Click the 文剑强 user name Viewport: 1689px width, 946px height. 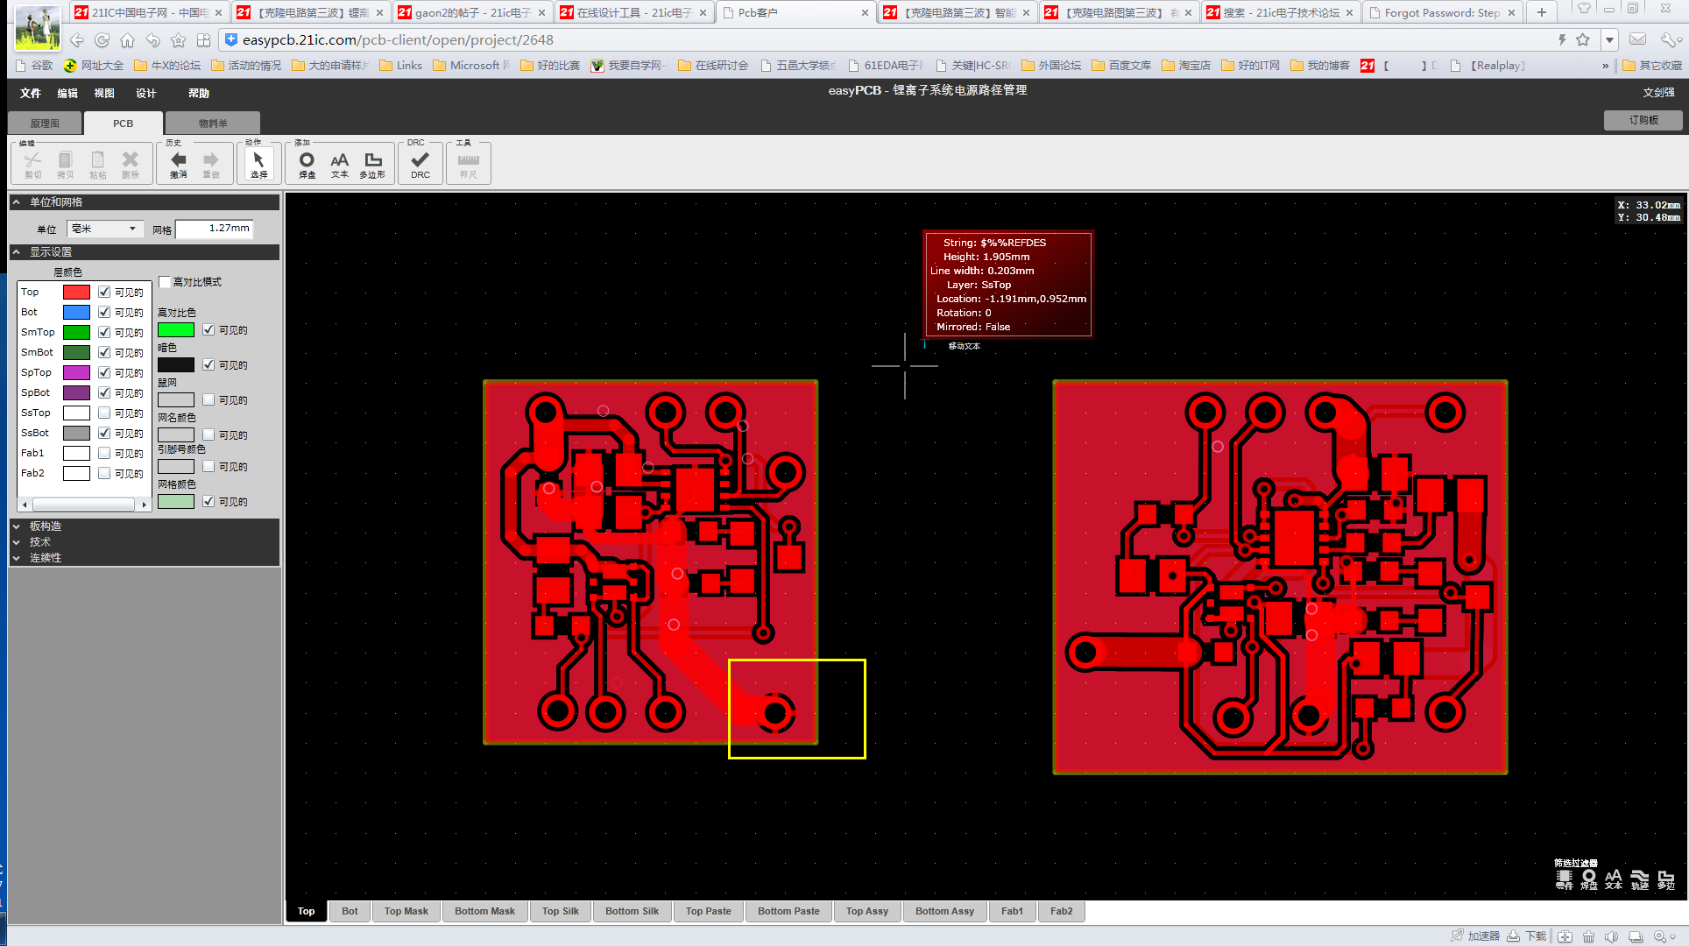tap(1658, 92)
